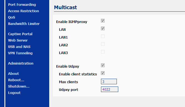Screen dimensions: 185x107
Task: Go to VPN Tunneling settings
Action: tap(20, 53)
